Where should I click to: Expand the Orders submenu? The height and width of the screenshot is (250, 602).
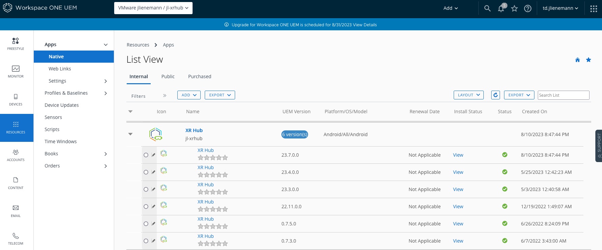(106, 166)
